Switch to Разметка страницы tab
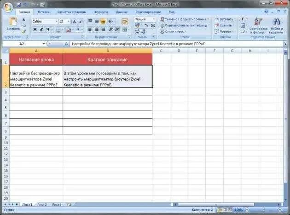Image resolution: width=290 pixels, height=215 pixels. (72, 12)
